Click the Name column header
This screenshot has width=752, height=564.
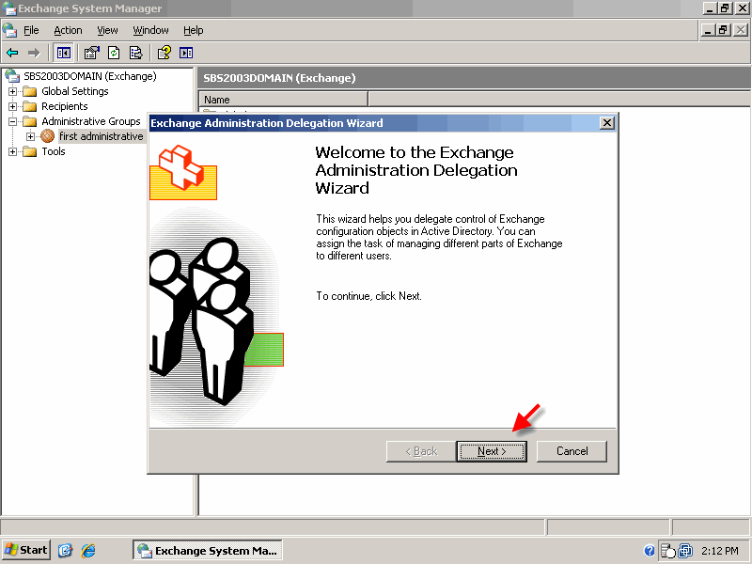pyautogui.click(x=283, y=100)
